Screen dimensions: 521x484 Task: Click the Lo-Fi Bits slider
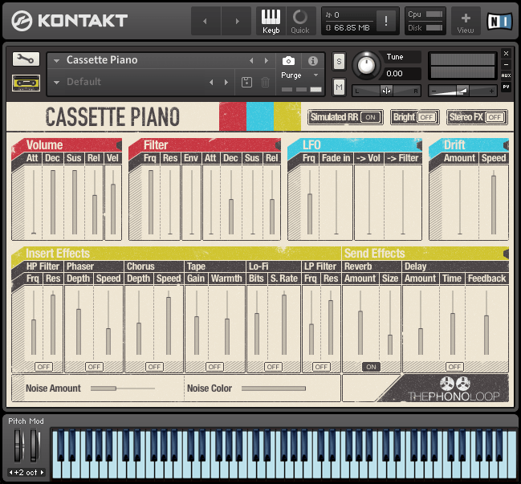(257, 323)
